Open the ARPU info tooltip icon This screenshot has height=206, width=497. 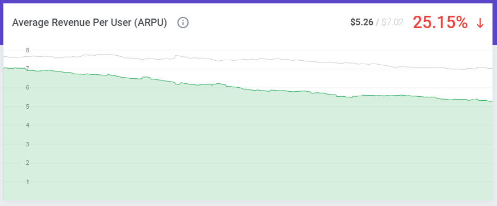(x=183, y=23)
